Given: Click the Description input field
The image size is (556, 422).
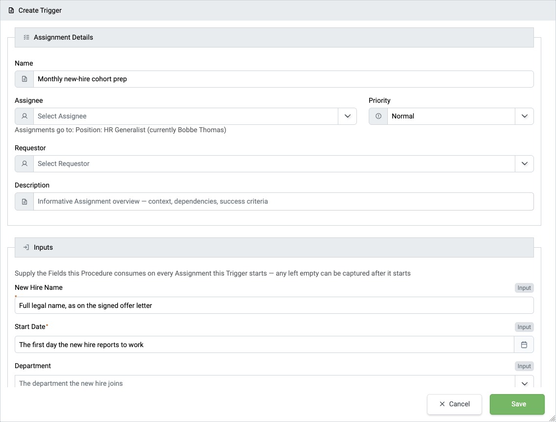Looking at the screenshot, I should coord(283,201).
